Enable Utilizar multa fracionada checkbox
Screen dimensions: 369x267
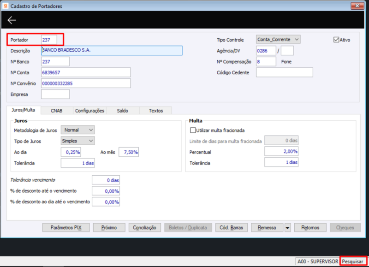click(x=193, y=130)
